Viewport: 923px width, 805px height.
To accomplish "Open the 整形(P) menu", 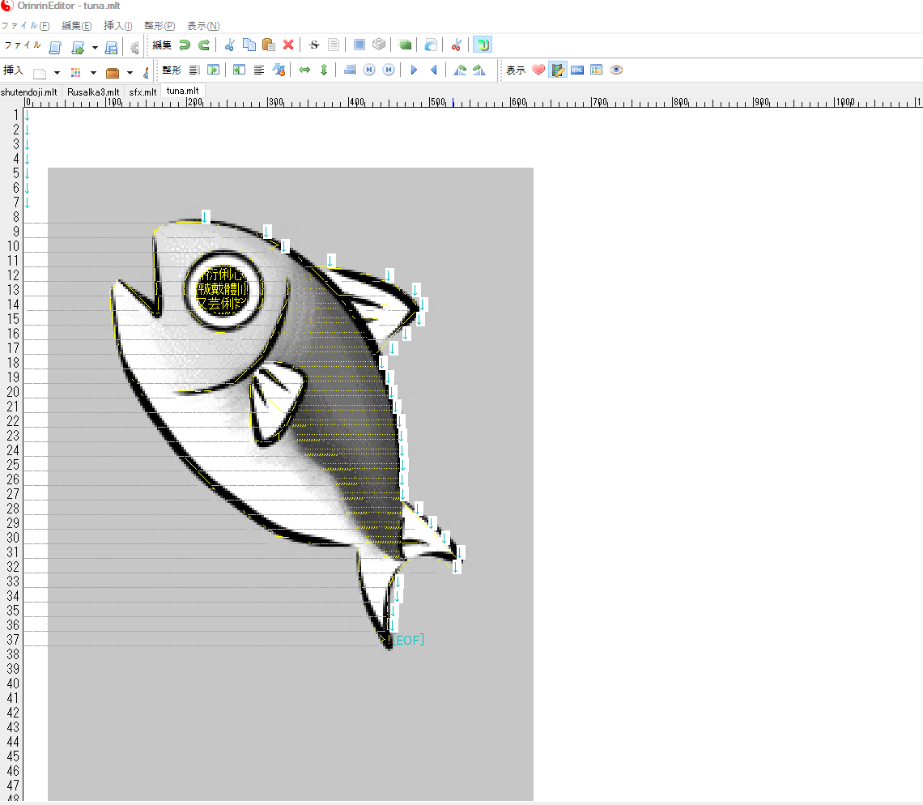I will (160, 26).
